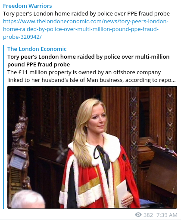The image size is (181, 223).
Task: Click the URL ending probe-320942/
Action: 22,37
